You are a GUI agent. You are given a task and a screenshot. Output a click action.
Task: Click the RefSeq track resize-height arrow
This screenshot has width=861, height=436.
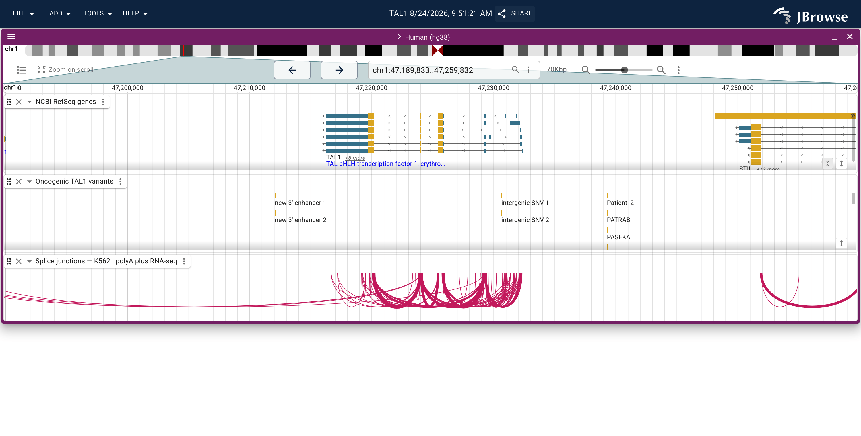click(x=841, y=163)
